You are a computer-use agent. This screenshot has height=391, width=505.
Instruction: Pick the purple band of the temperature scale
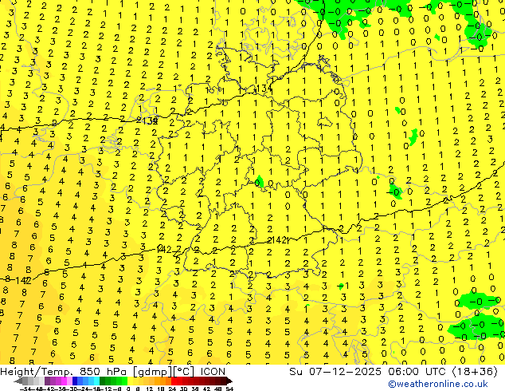pyautogui.click(x=58, y=381)
